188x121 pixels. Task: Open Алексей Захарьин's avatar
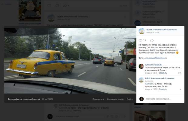[141, 66]
